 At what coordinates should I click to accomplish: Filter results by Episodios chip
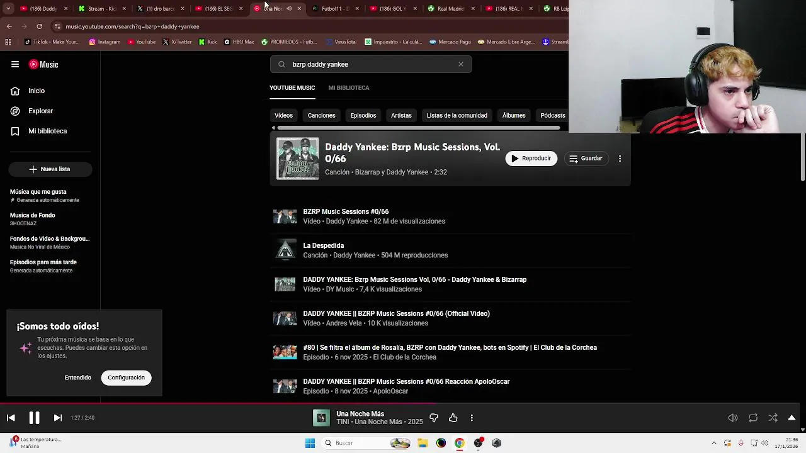pos(363,115)
